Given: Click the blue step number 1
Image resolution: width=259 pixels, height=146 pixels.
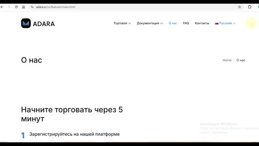Looking at the screenshot, I should coord(23,135).
